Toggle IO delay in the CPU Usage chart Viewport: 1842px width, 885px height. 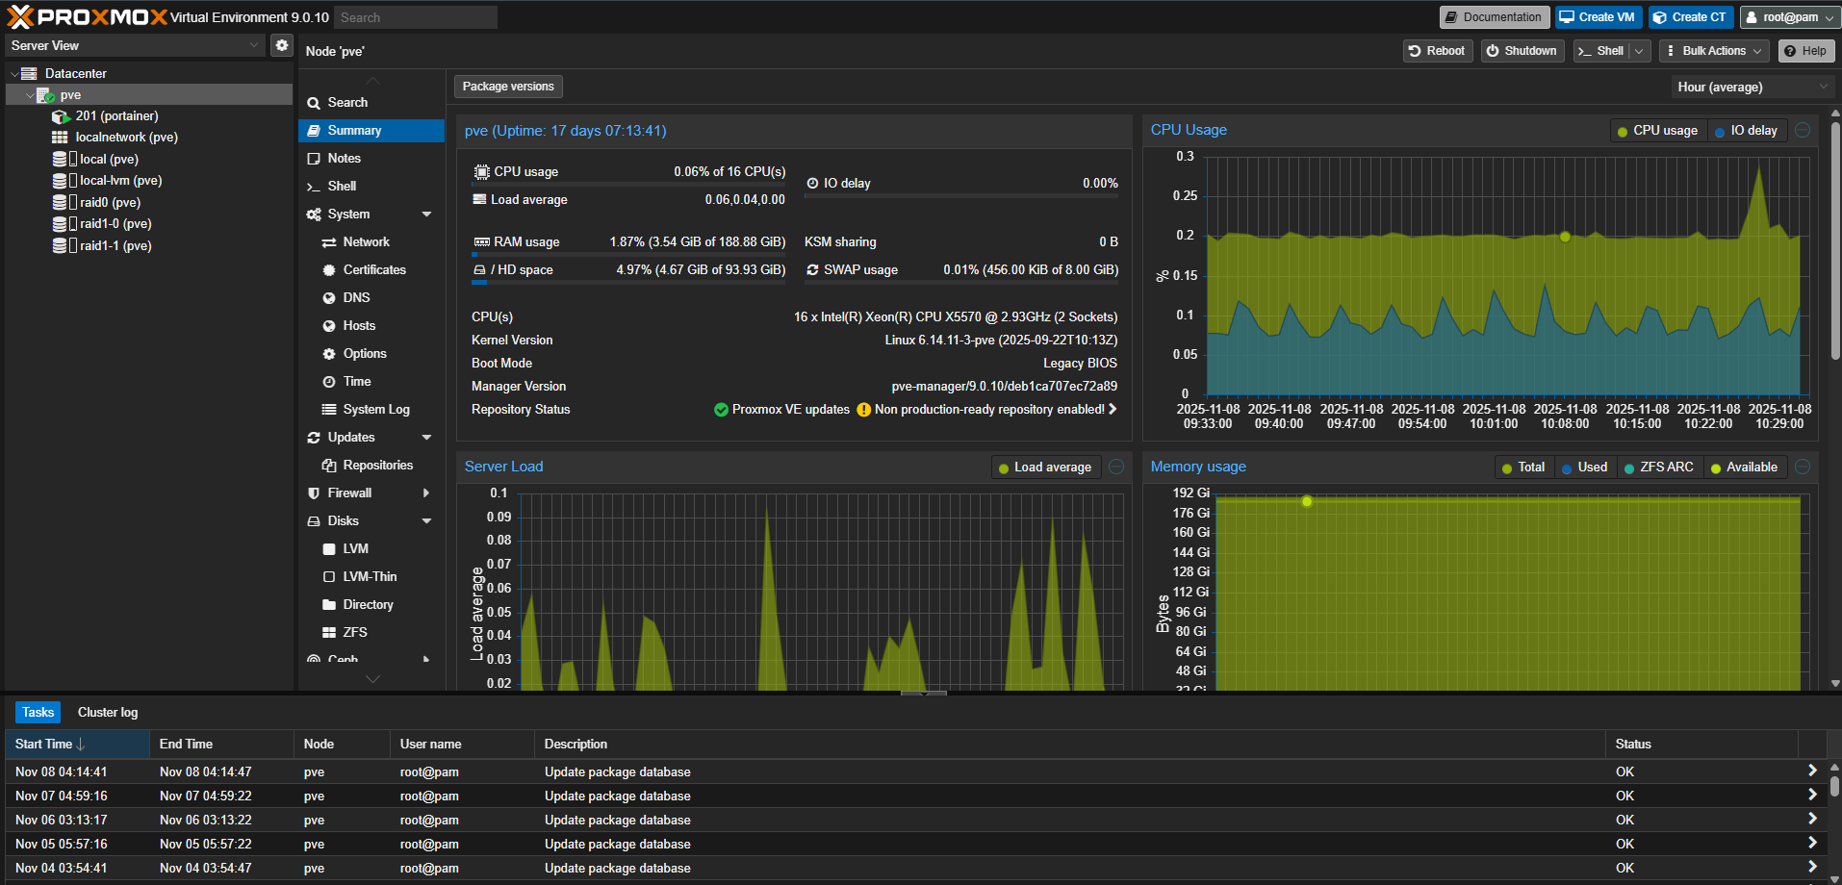(1747, 130)
